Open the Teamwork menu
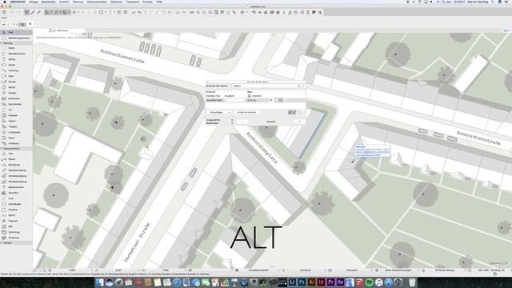The image size is (512, 288). tap(133, 2)
